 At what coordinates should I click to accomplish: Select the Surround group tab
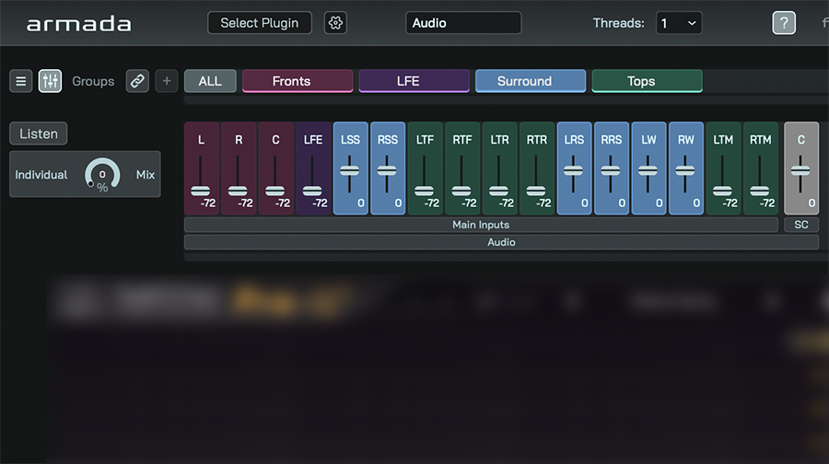[531, 81]
